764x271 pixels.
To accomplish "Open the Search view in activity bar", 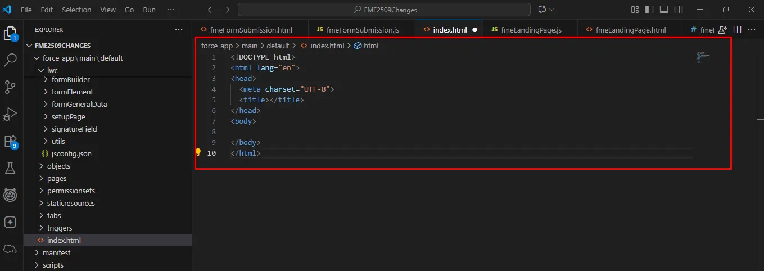I will (x=11, y=60).
